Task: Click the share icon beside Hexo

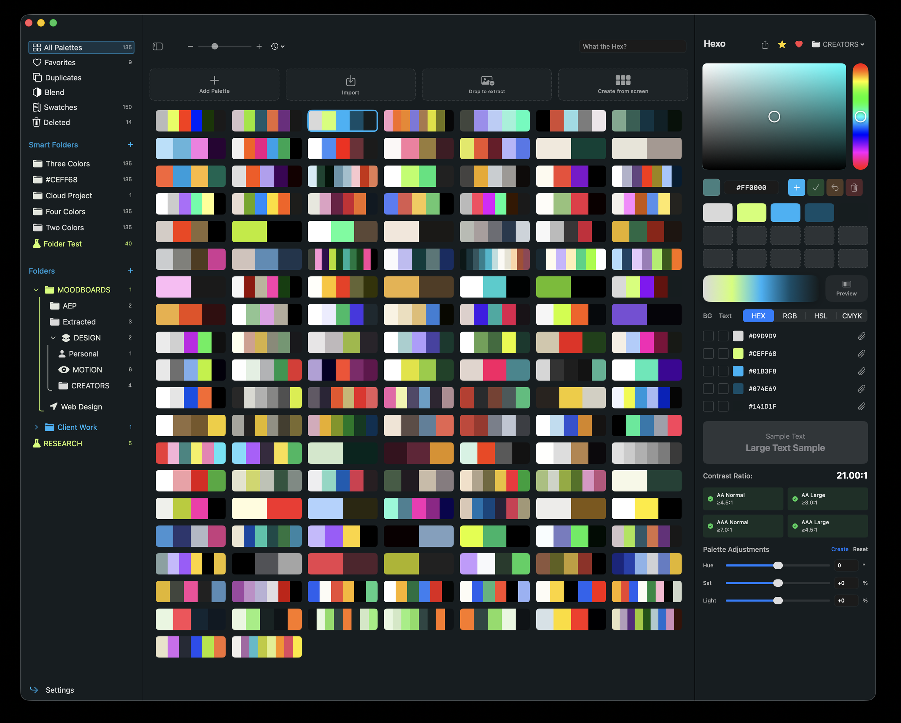Action: click(765, 44)
